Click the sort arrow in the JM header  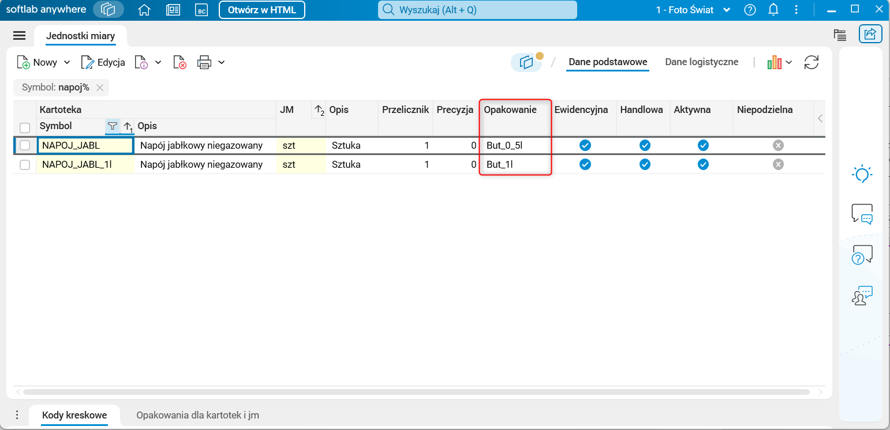[318, 110]
